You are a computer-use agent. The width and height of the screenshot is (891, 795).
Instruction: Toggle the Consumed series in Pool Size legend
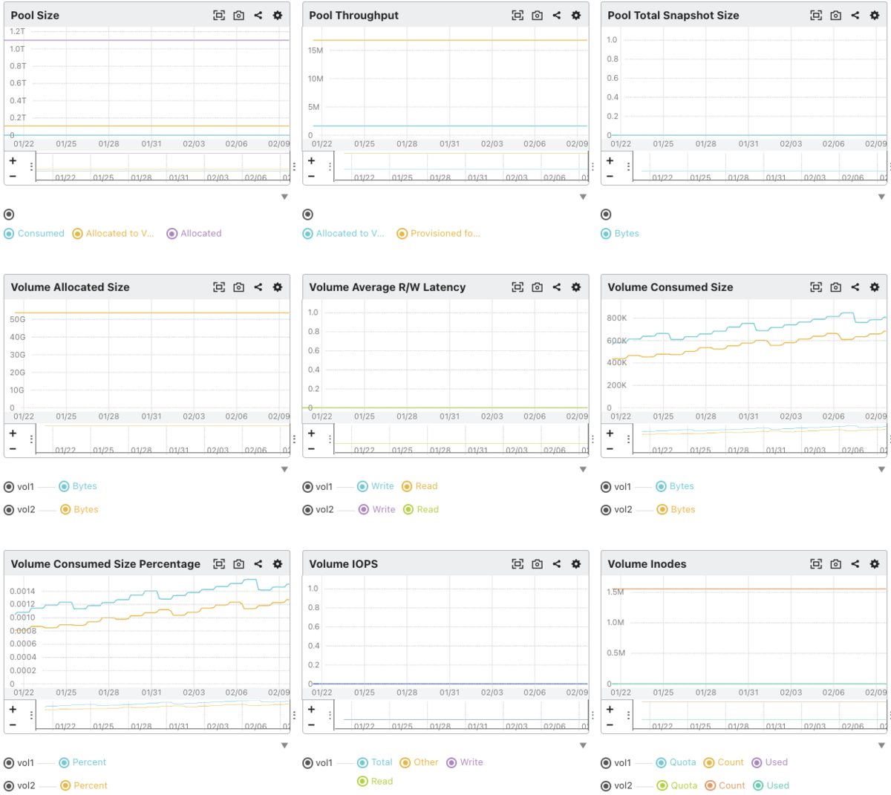[34, 233]
